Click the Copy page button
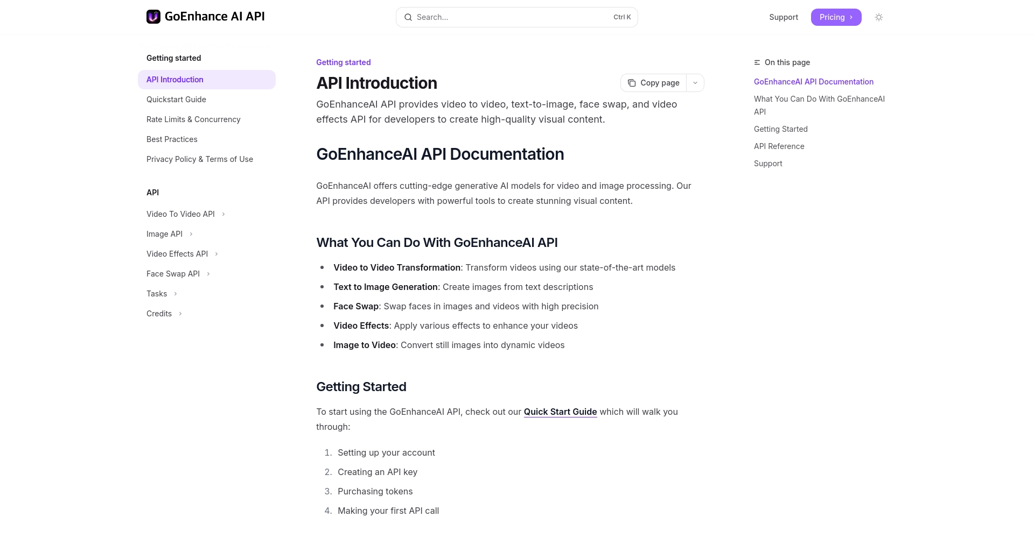This screenshot has height=538, width=1034. coord(654,83)
